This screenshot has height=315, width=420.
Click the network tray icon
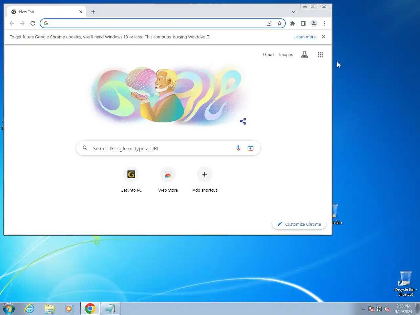(x=379, y=309)
